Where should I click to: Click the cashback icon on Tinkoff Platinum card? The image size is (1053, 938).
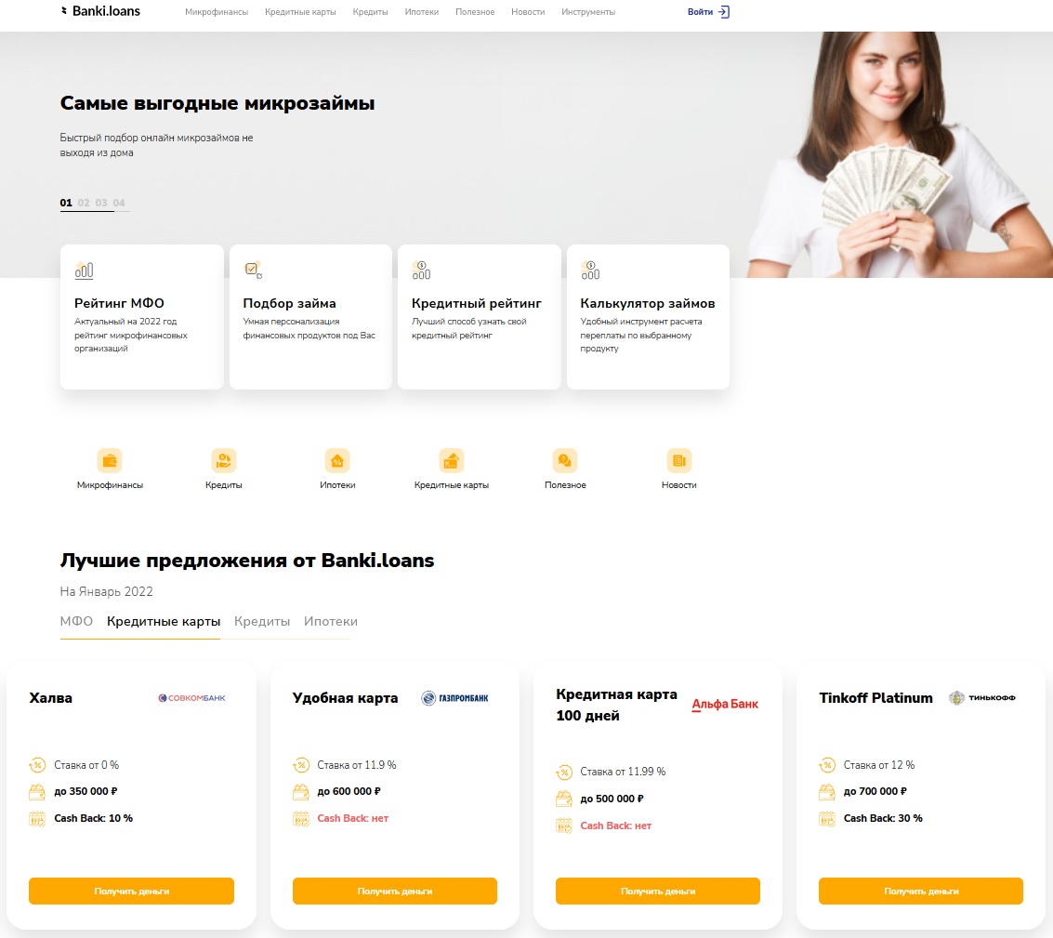tap(826, 818)
